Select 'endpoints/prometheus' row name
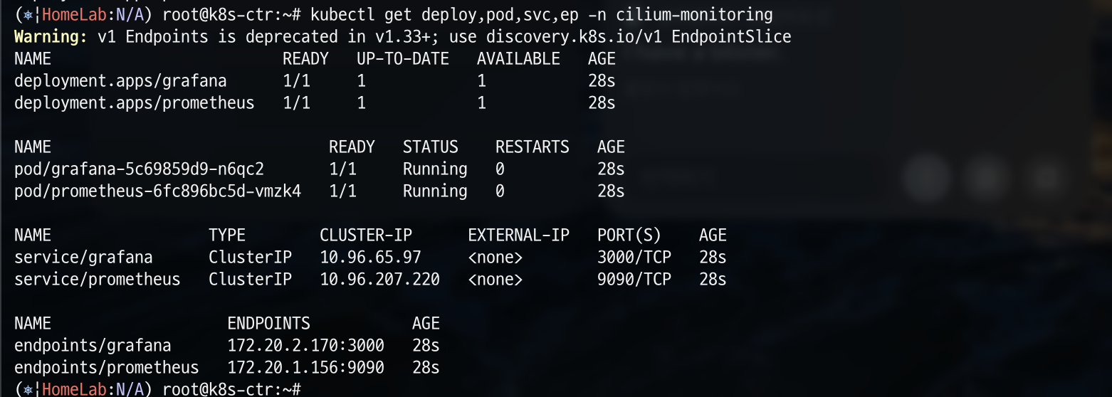The width and height of the screenshot is (1112, 397). (x=107, y=367)
